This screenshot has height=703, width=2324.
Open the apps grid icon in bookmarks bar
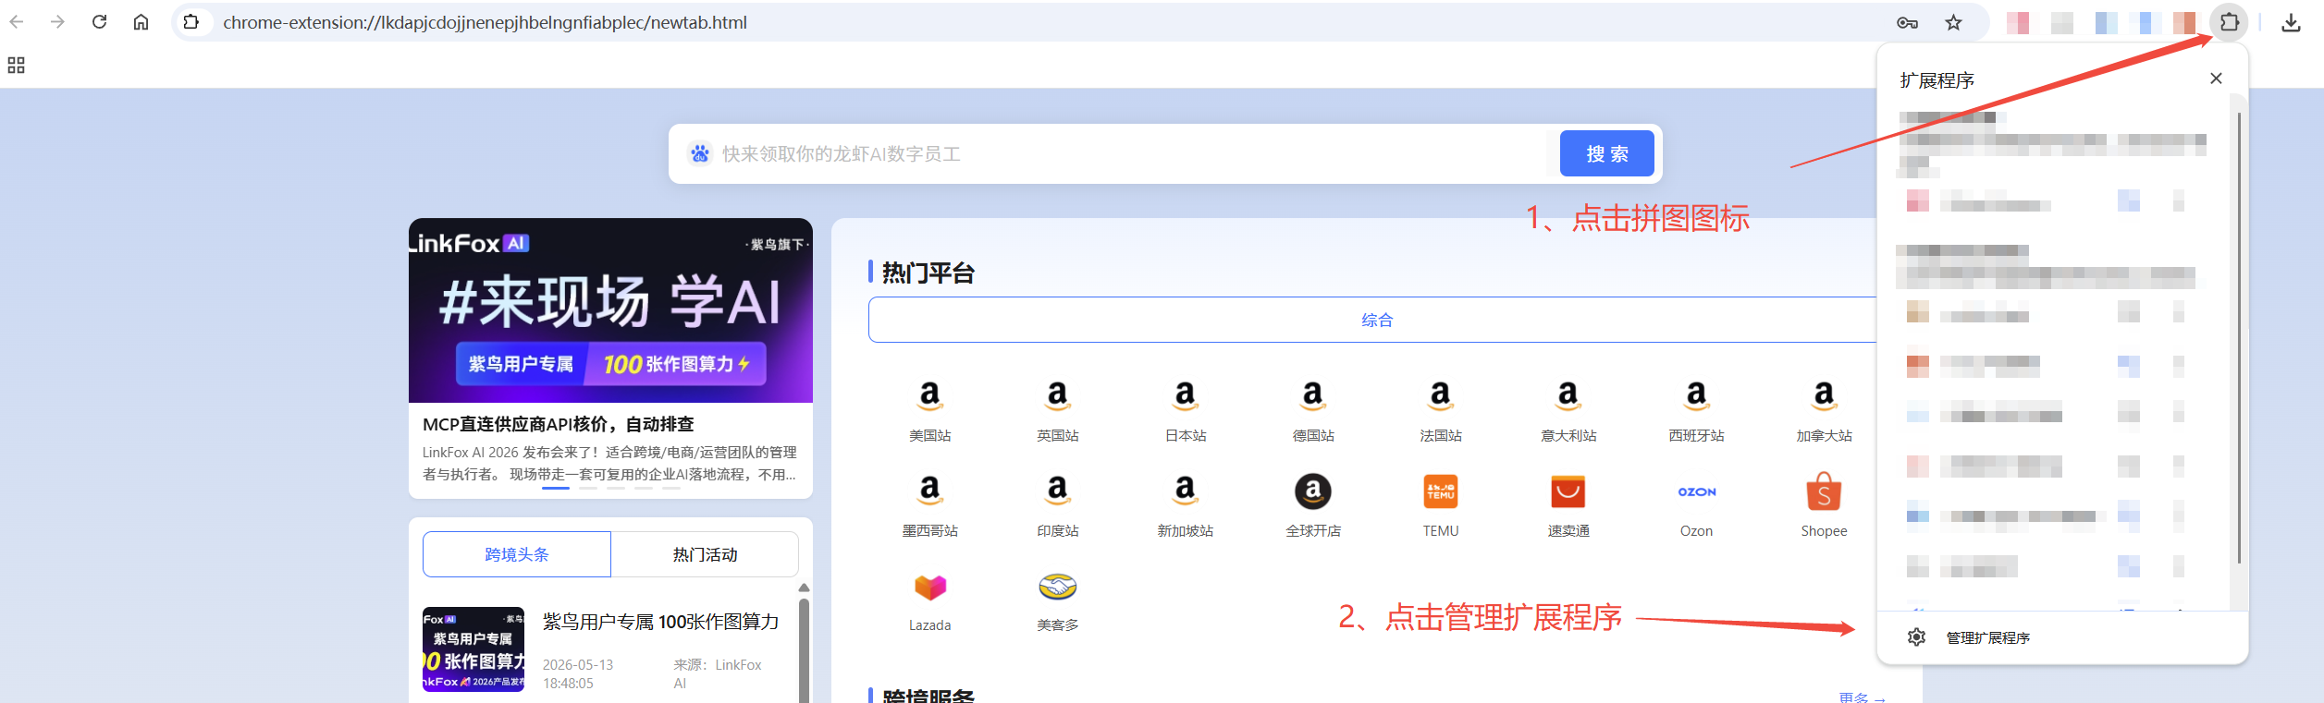pos(16,65)
